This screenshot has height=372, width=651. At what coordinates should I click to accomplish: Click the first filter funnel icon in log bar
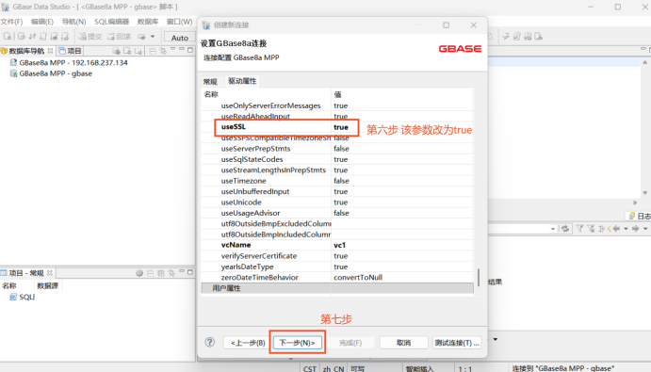pos(579,228)
